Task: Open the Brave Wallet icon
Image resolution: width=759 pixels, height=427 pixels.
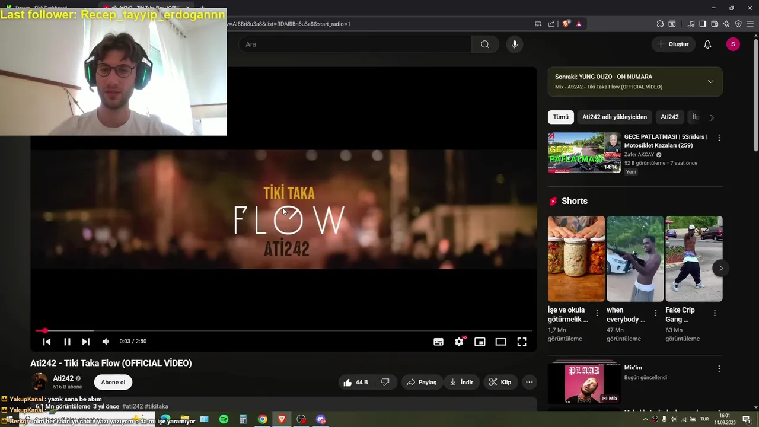Action: (715, 24)
